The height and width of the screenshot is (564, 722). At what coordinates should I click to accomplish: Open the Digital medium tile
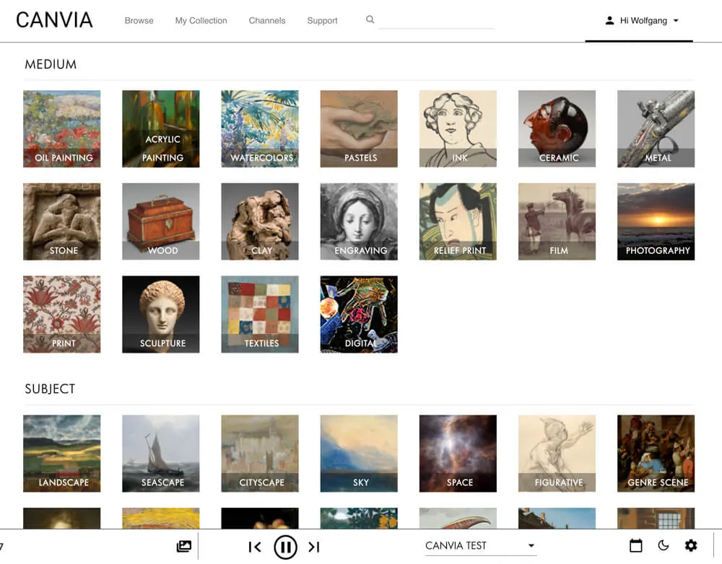coord(359,314)
